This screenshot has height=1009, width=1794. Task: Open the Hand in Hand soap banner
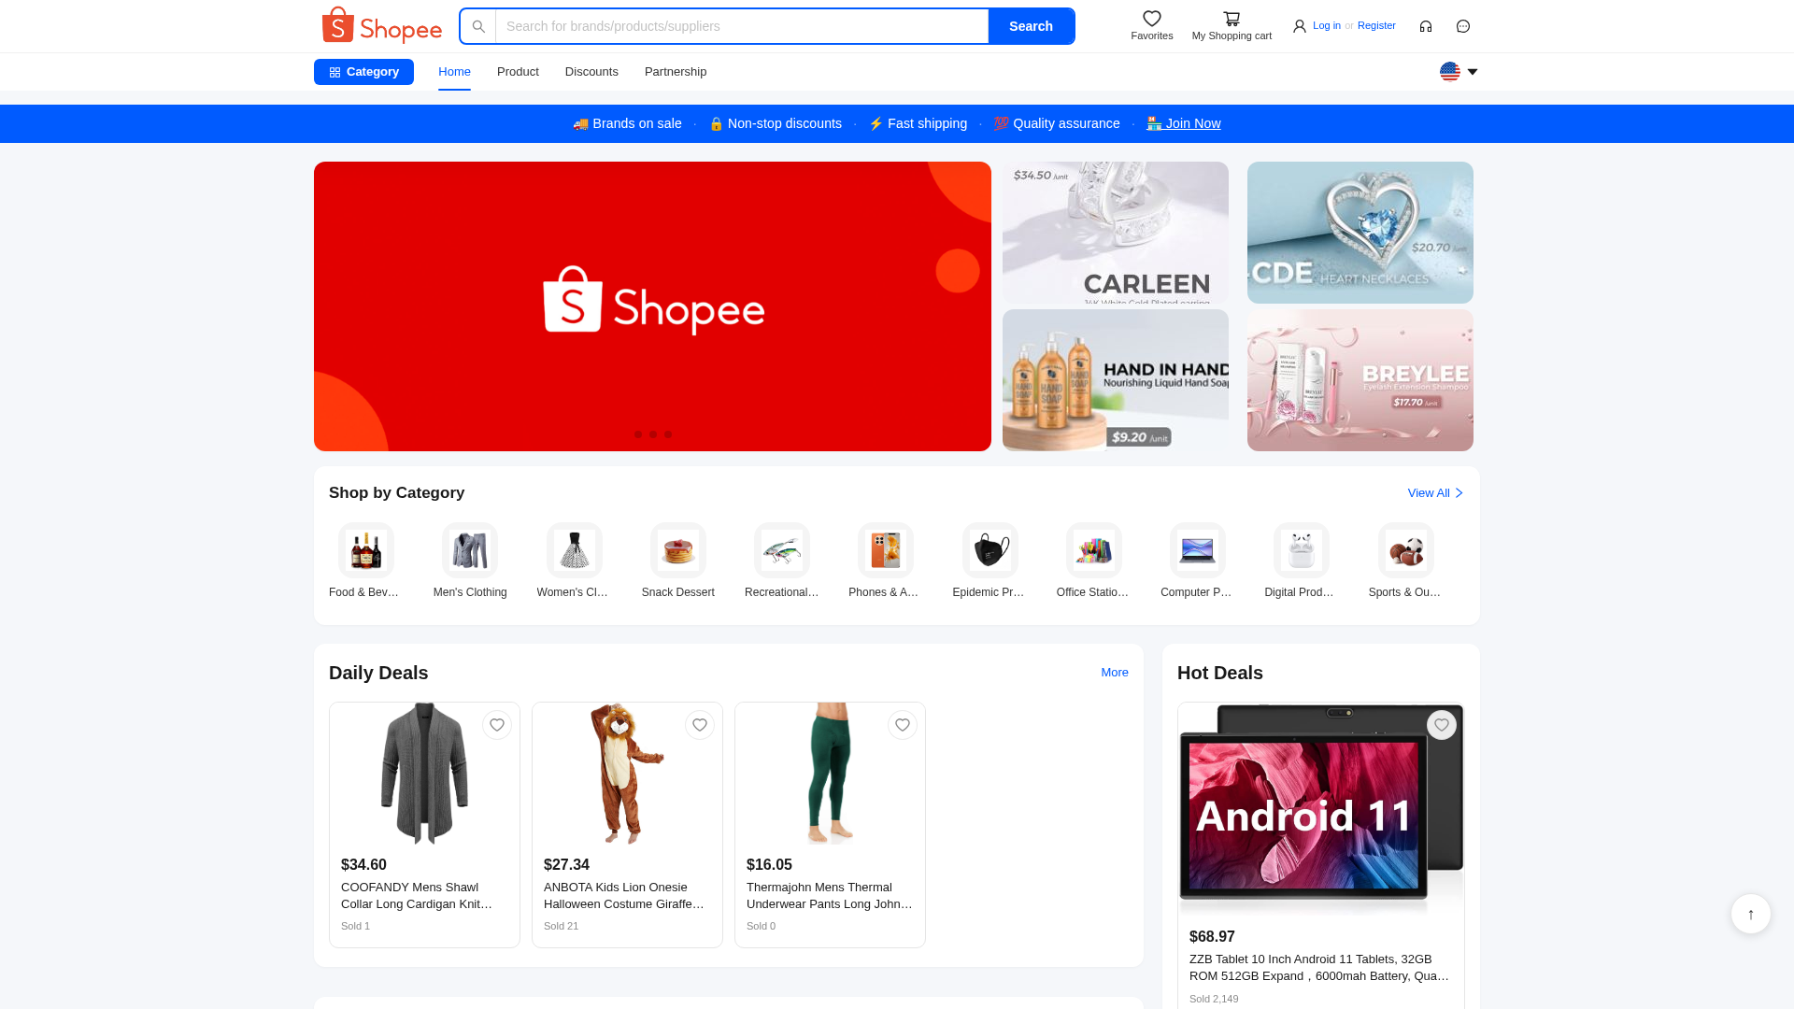tap(1116, 380)
